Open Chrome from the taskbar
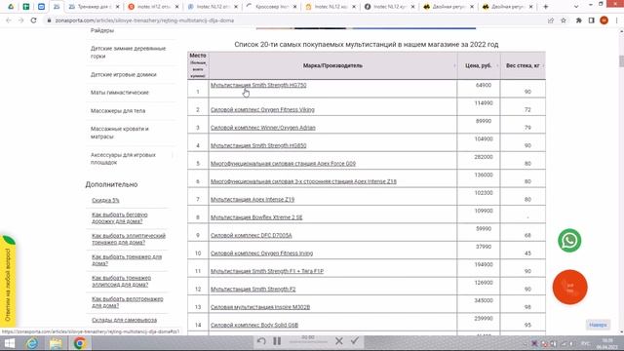This screenshot has height=351, width=624. (80, 343)
